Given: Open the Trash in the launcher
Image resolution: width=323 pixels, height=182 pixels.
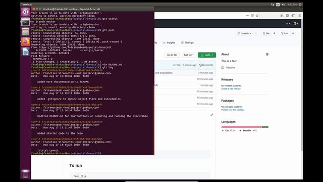Looking at the screenshot, I should coord(26,174).
